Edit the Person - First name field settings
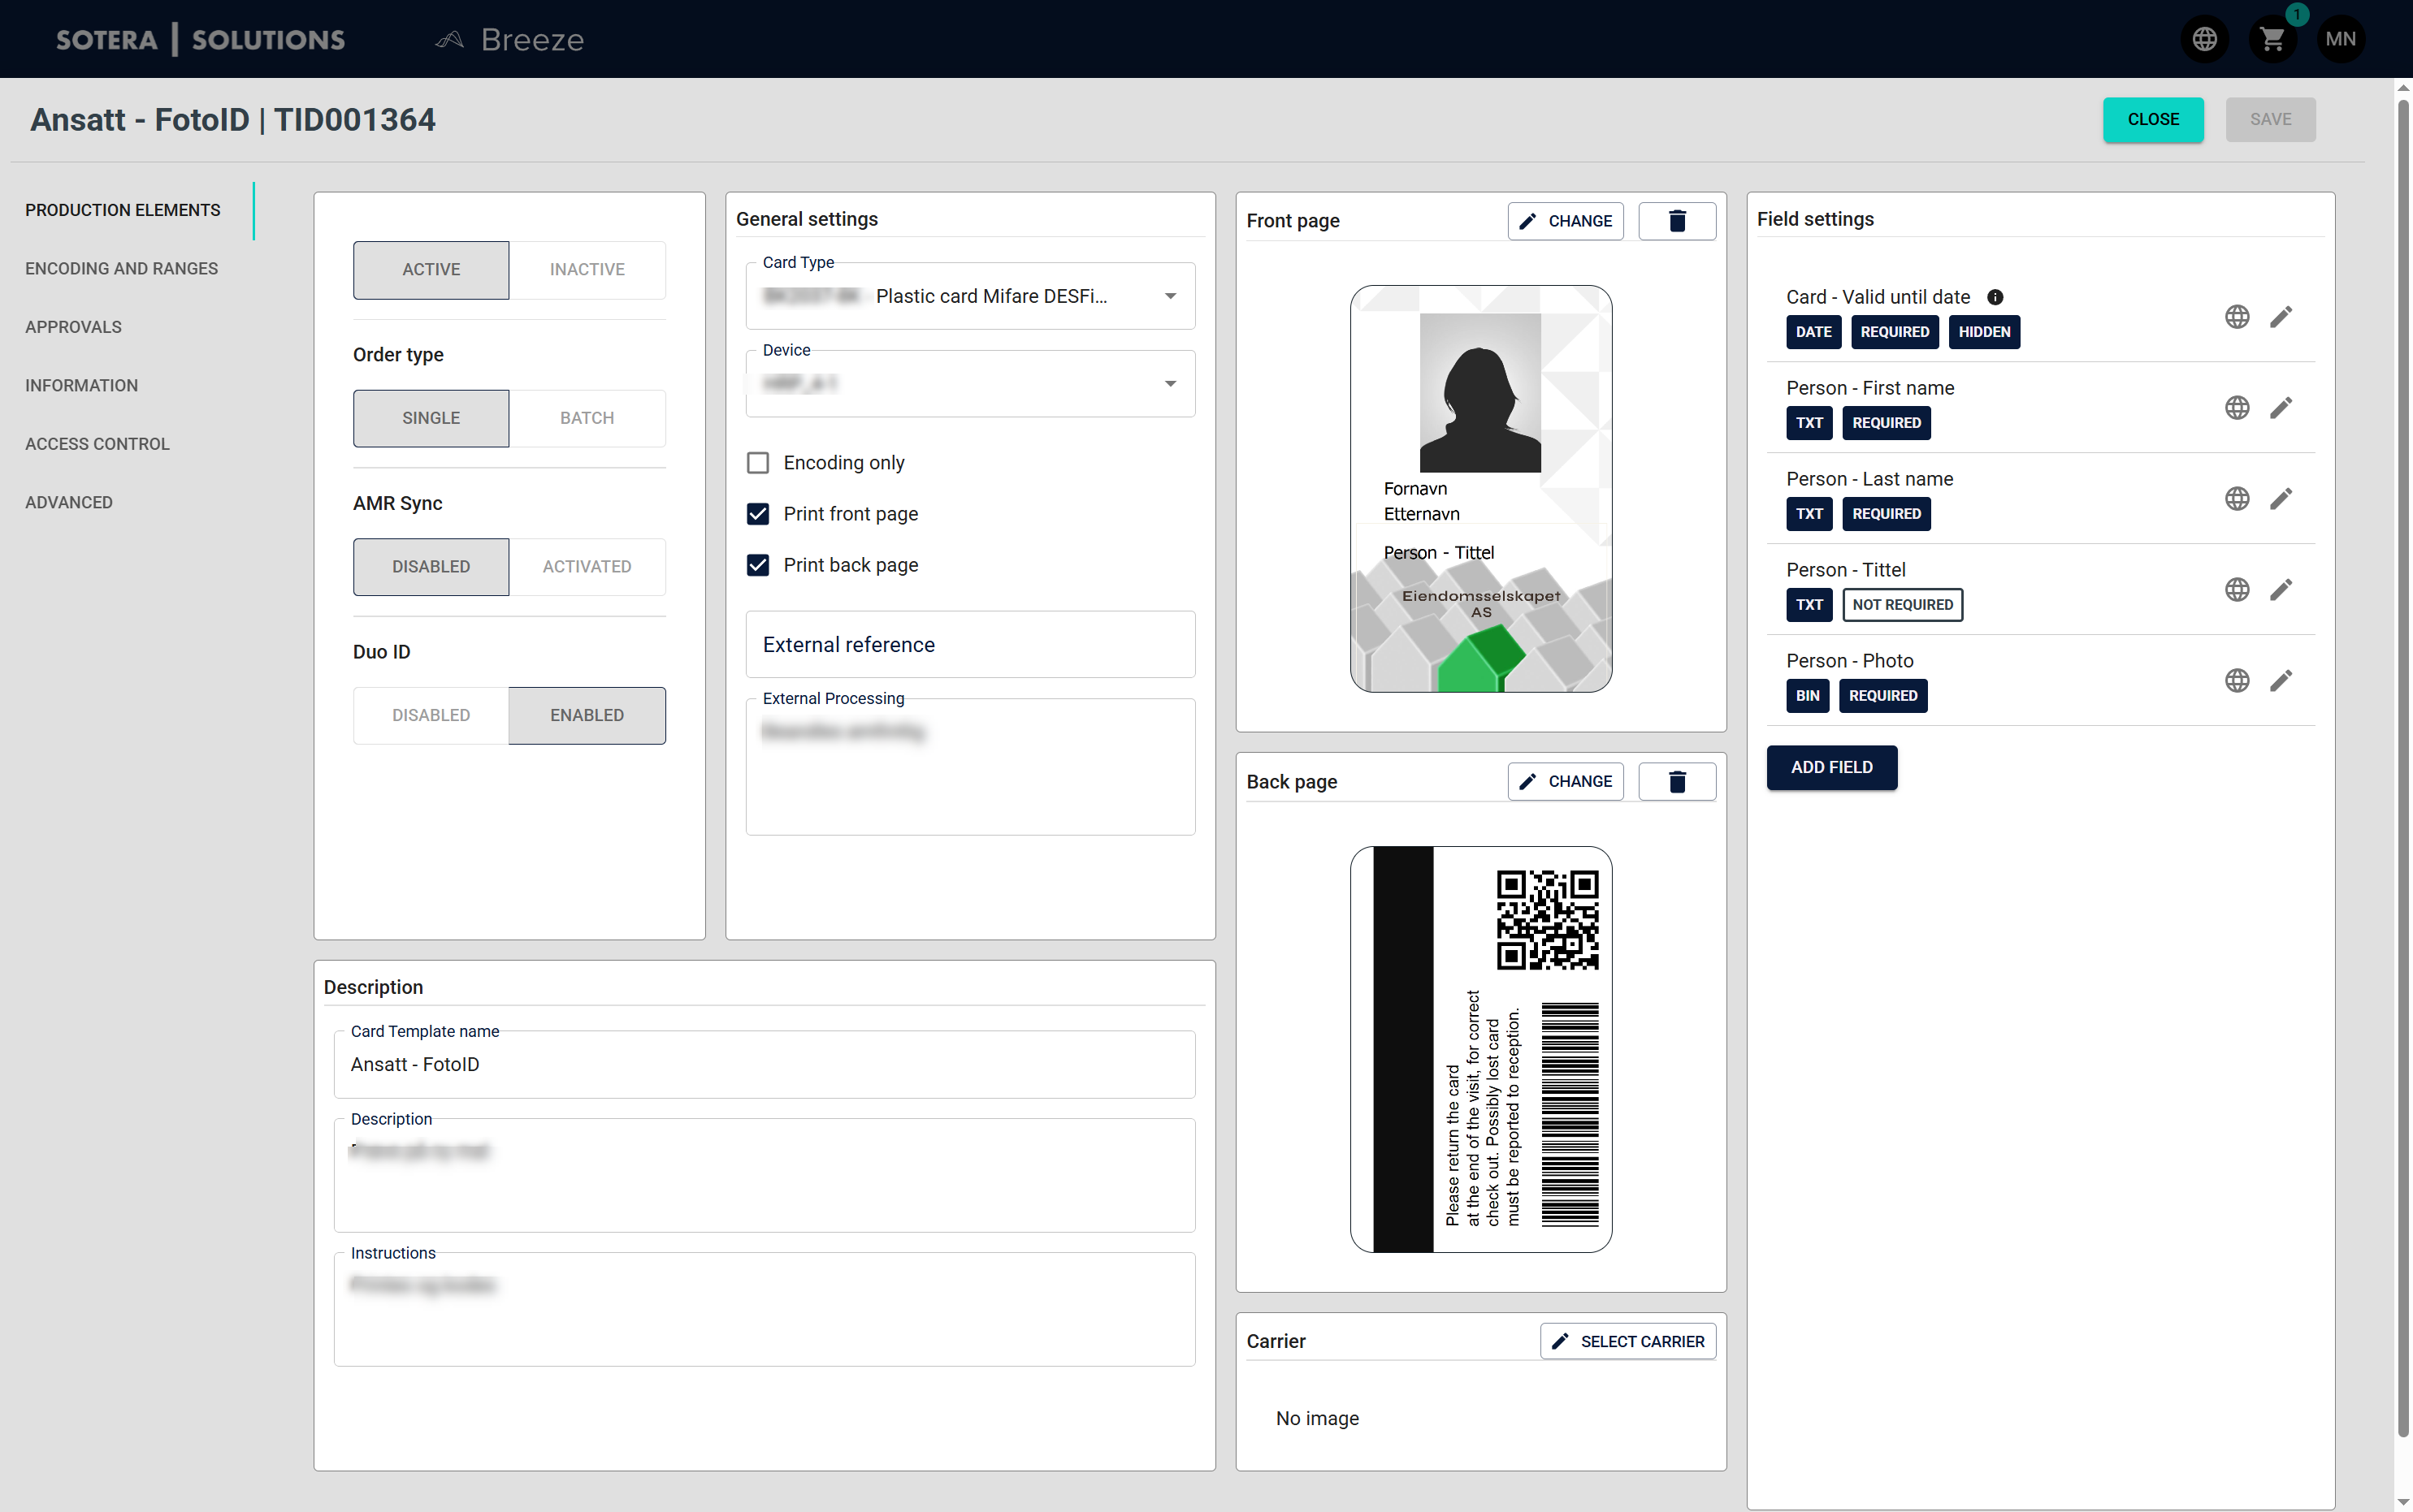The image size is (2413, 1512). (x=2282, y=407)
